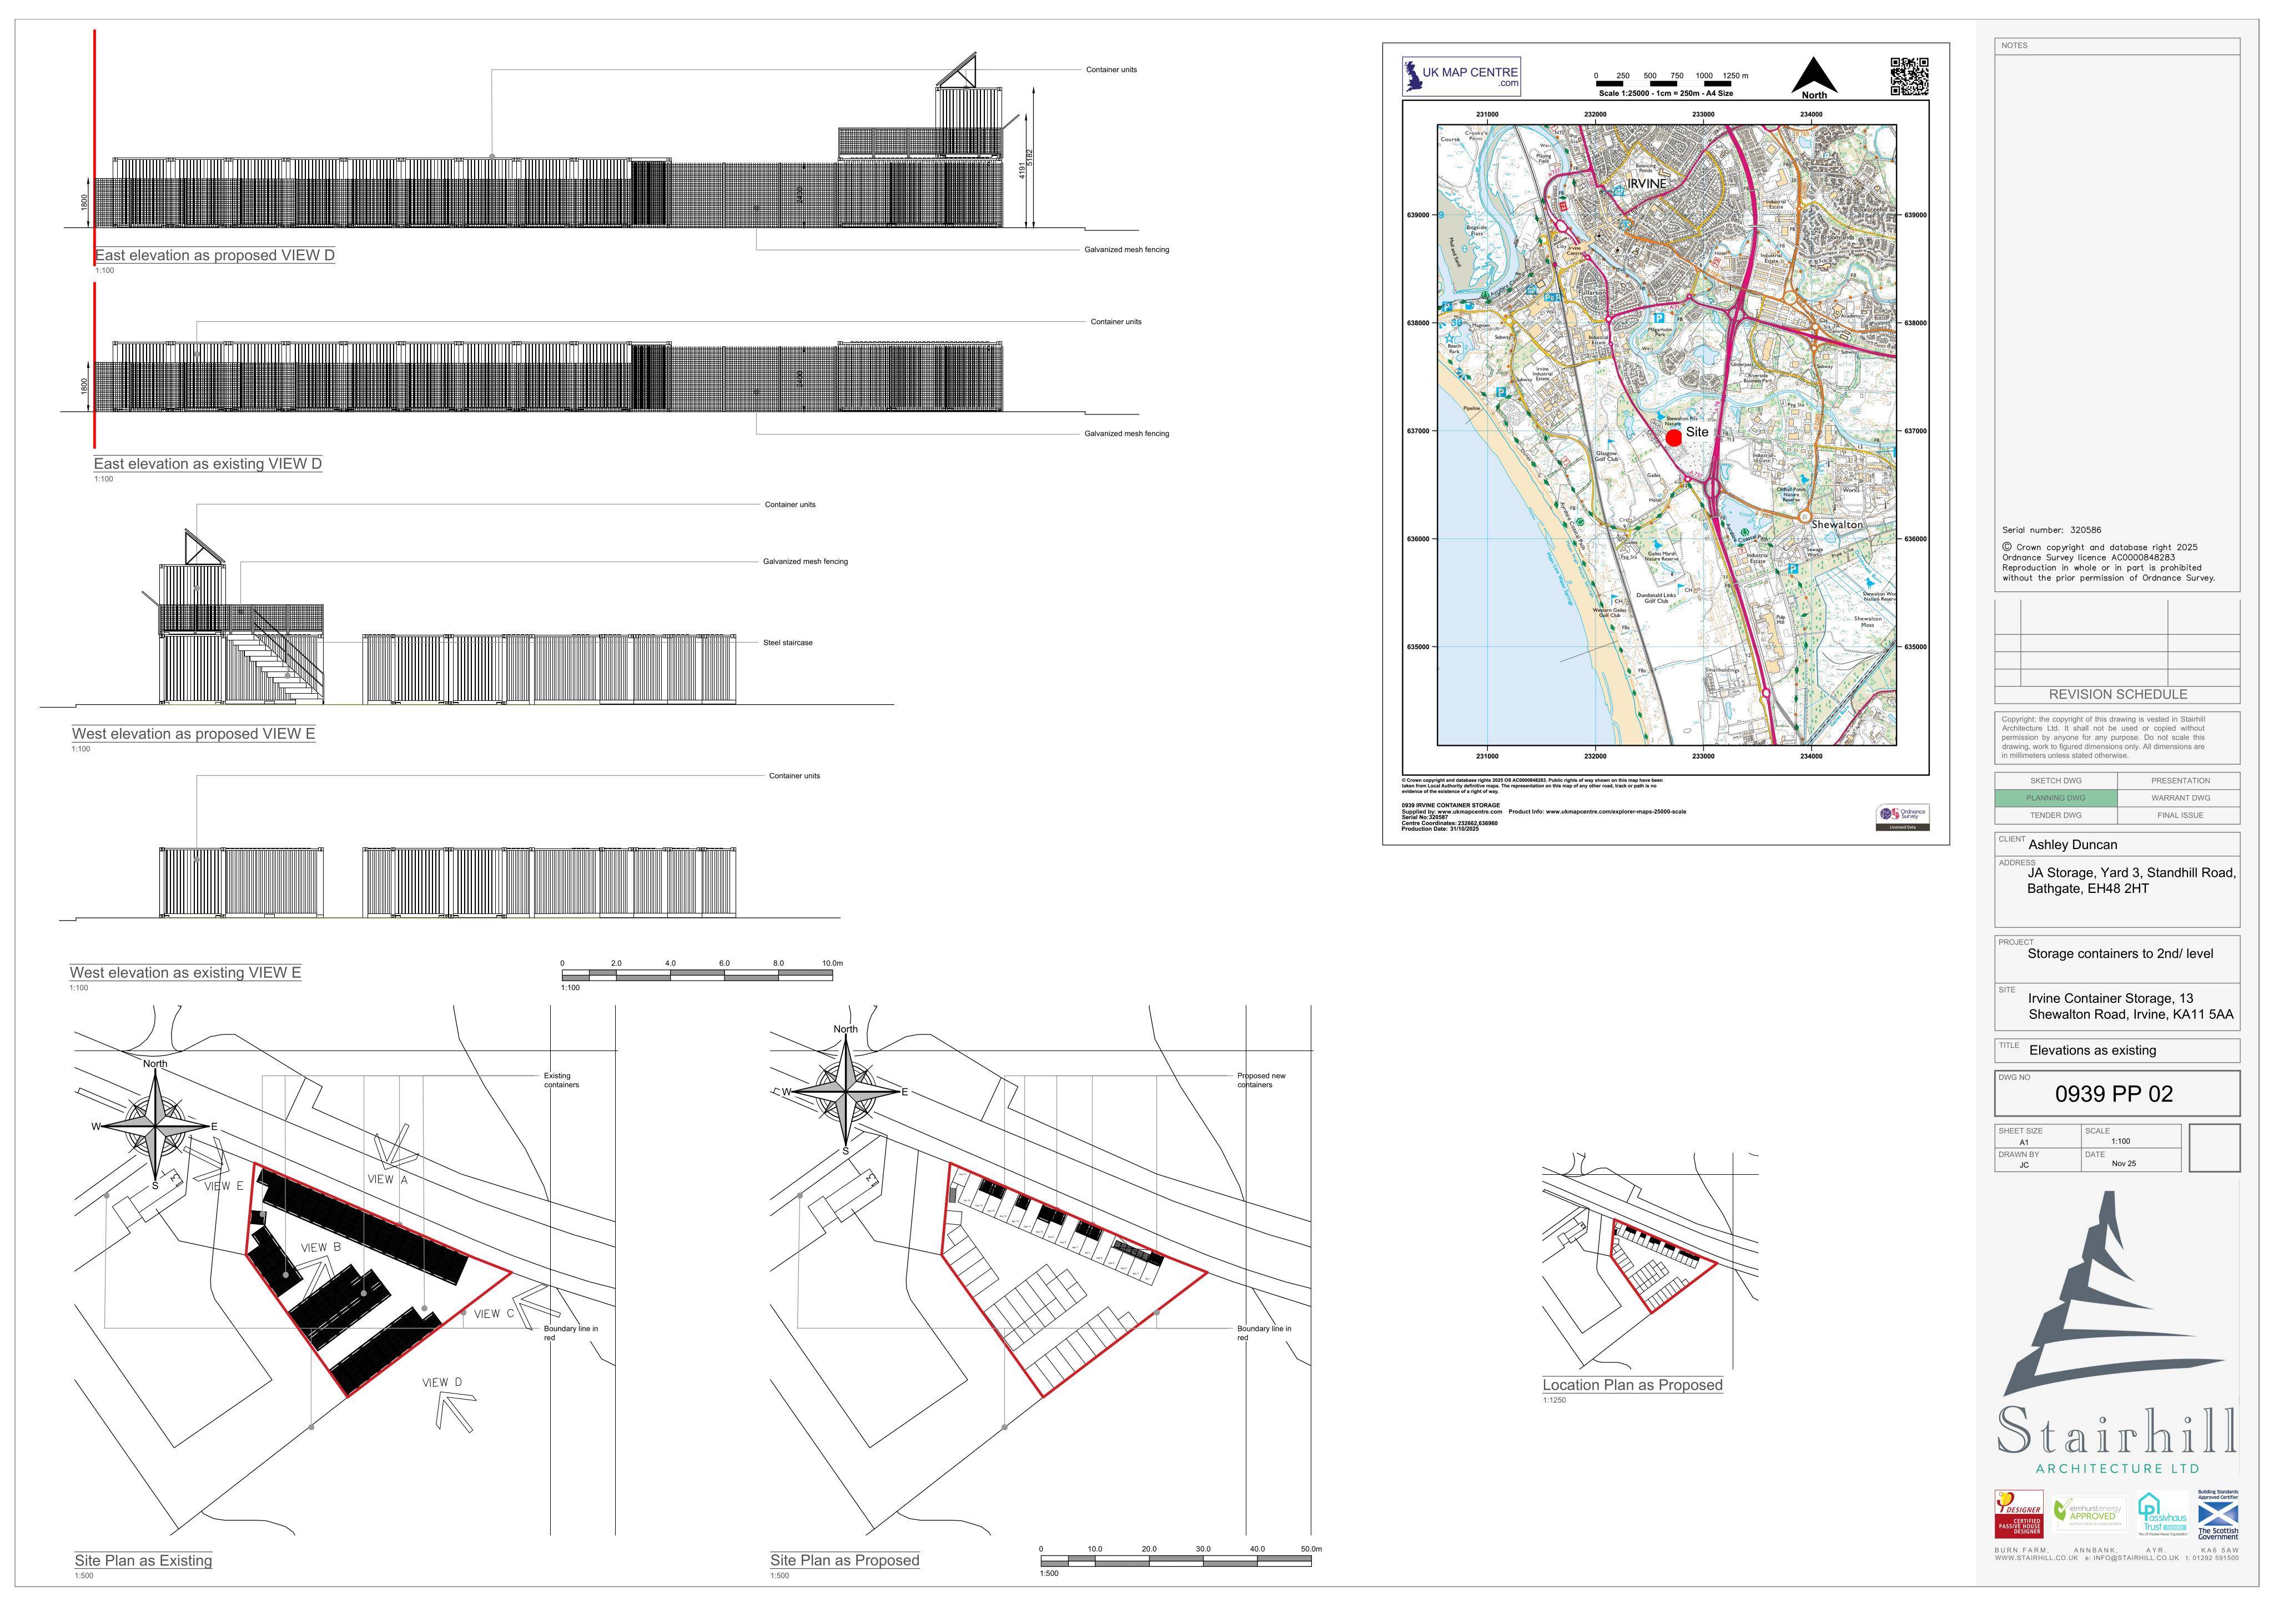Viewport: 2274px width, 1606px height.
Task: Click the REVISION SCHEDULE heading
Action: coord(2117,694)
